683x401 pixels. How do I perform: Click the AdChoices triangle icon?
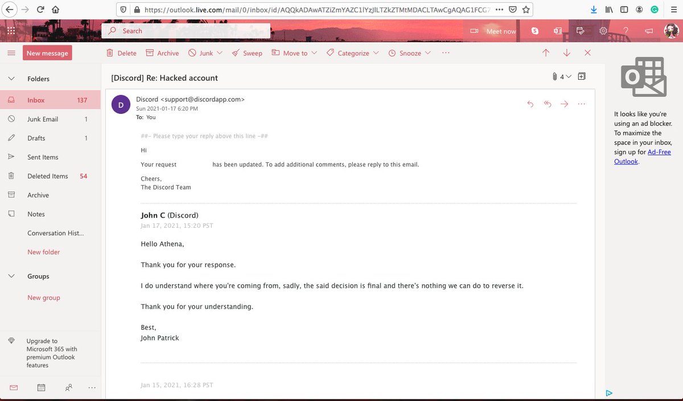tap(609, 393)
